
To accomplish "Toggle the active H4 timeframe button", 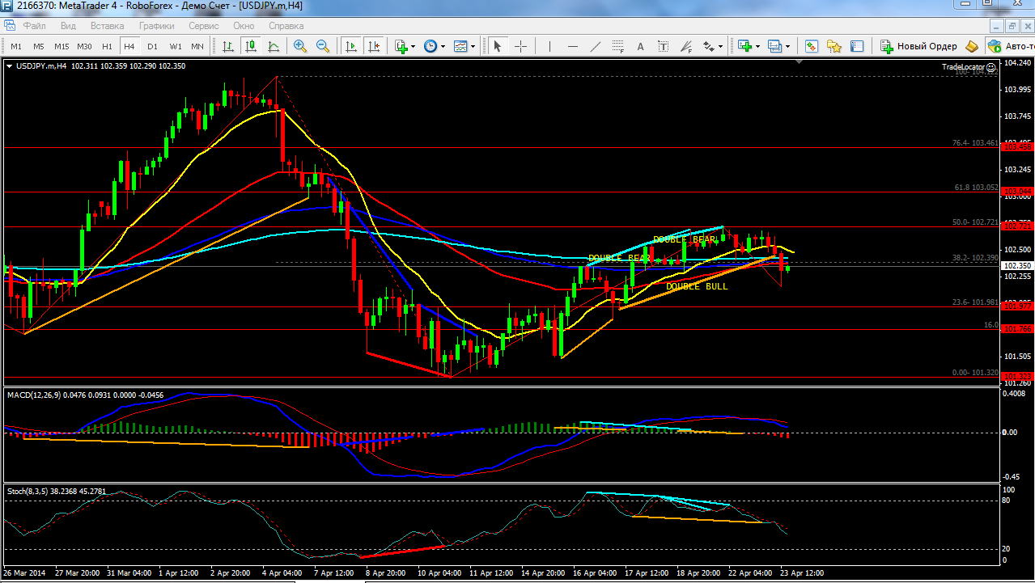I will pos(129,46).
